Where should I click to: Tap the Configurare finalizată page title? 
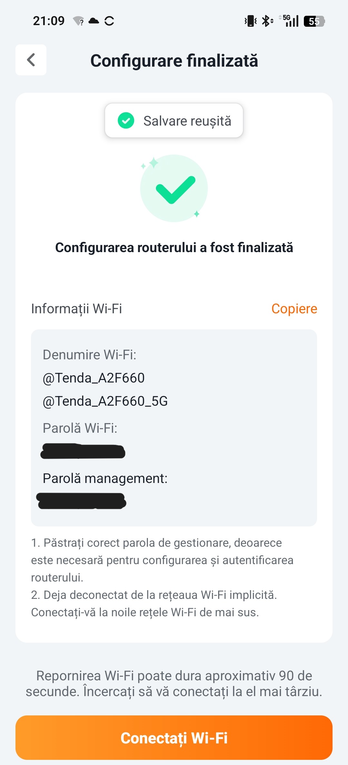pyautogui.click(x=174, y=61)
